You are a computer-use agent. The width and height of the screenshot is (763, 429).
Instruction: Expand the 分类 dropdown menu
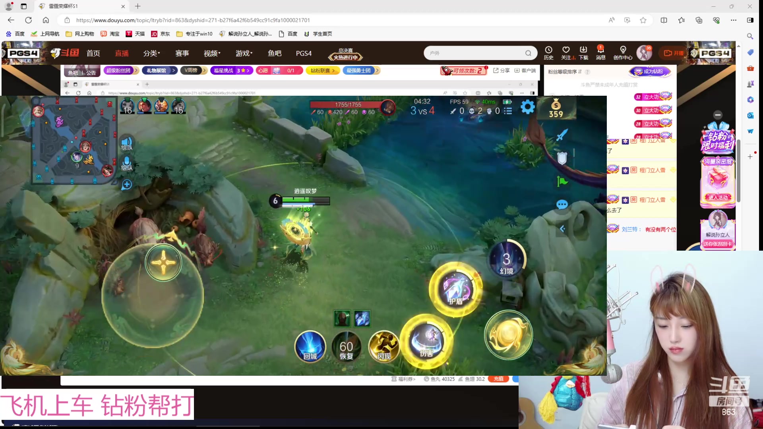151,53
